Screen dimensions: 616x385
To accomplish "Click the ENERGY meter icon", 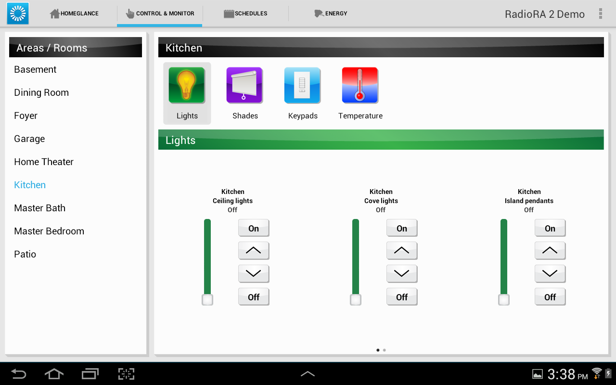I will pyautogui.click(x=318, y=13).
